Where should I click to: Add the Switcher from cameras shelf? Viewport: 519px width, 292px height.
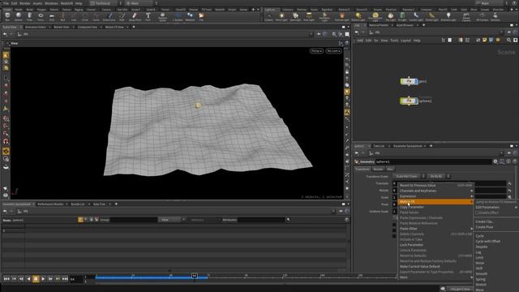(495, 16)
